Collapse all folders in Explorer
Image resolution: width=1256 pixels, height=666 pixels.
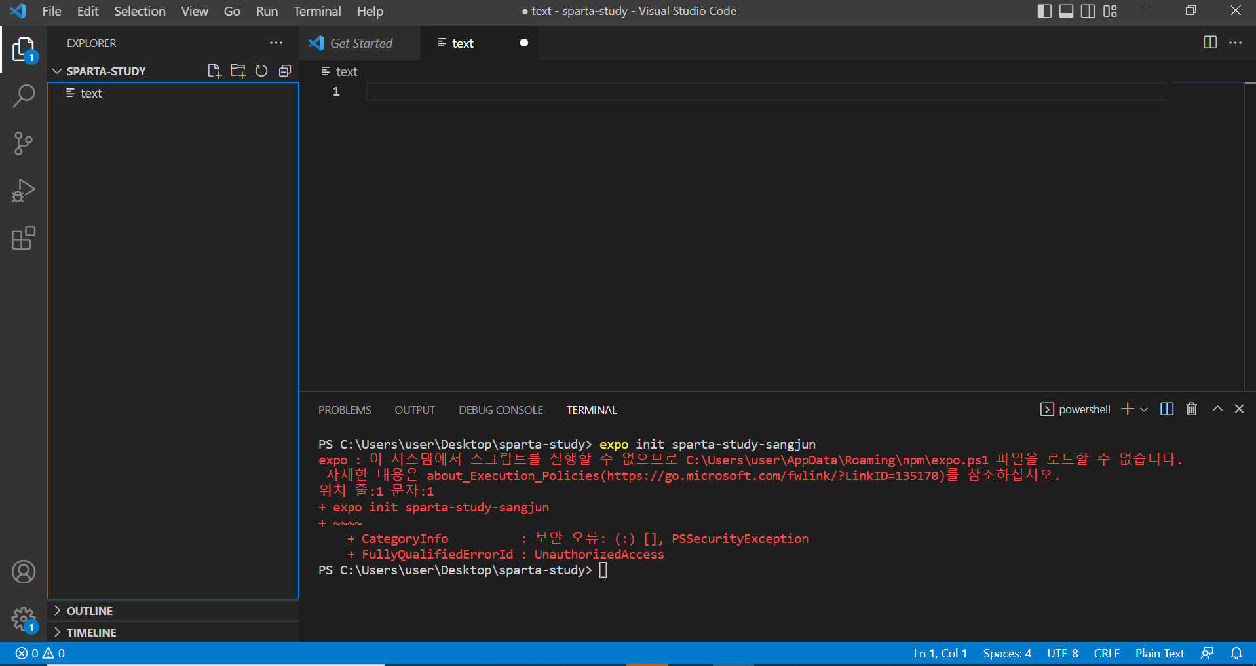(285, 71)
